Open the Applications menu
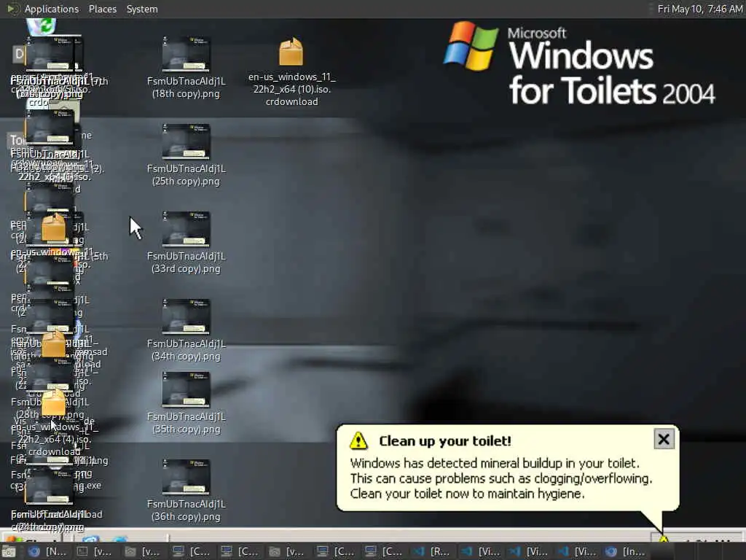Viewport: 746px width, 560px height. pos(52,9)
